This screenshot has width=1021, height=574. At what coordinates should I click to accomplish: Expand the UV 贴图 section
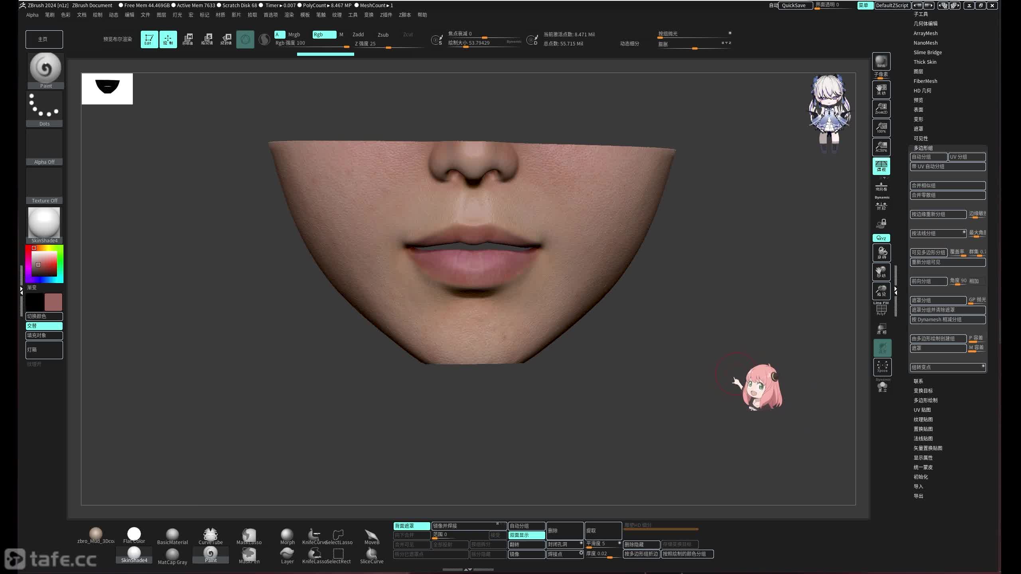click(x=922, y=410)
